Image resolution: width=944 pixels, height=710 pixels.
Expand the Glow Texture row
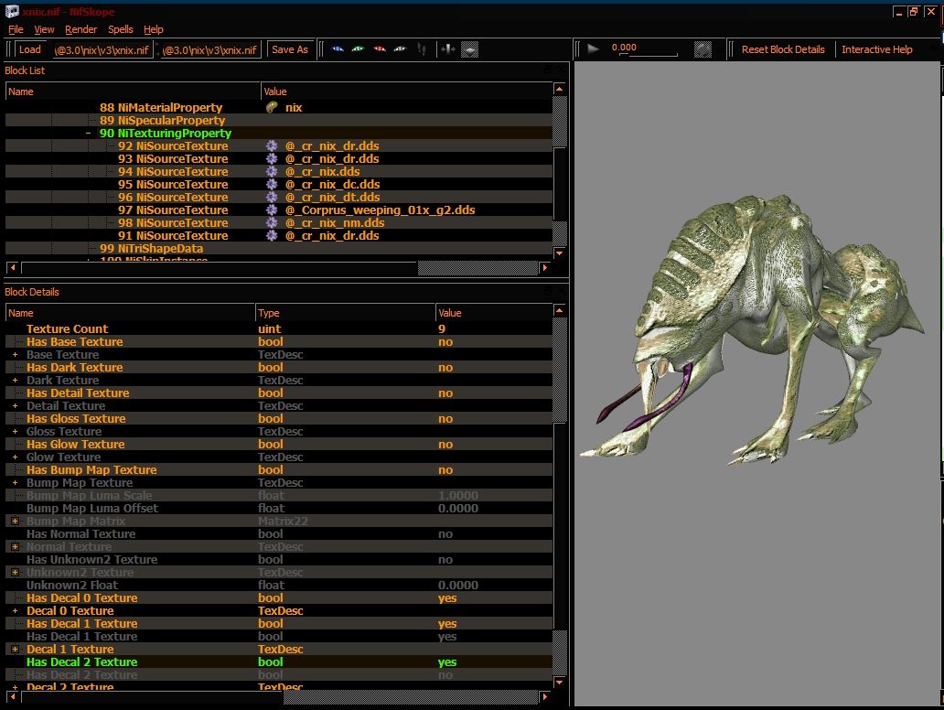coord(15,457)
